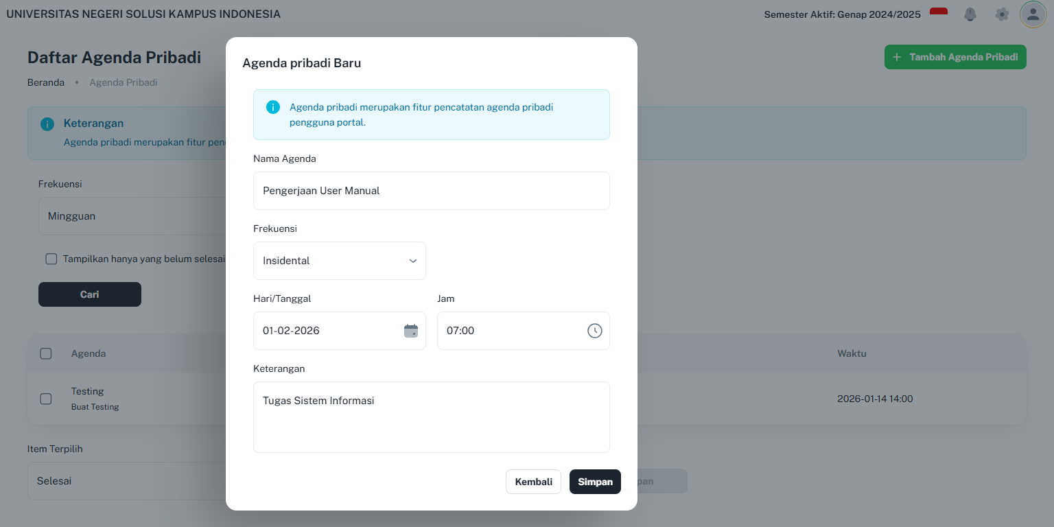The width and height of the screenshot is (1054, 527).
Task: Click the Hari/Tanggal date field
Action: (340, 331)
